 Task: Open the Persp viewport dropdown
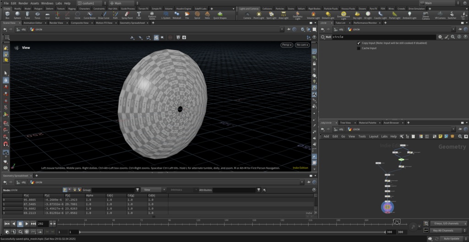click(x=287, y=45)
